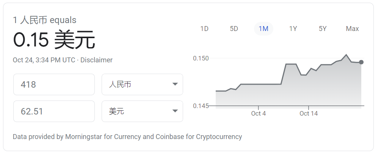This screenshot has height=153, width=381.
Task: Click the 0.145 y-axis value label
Action: 201,106
